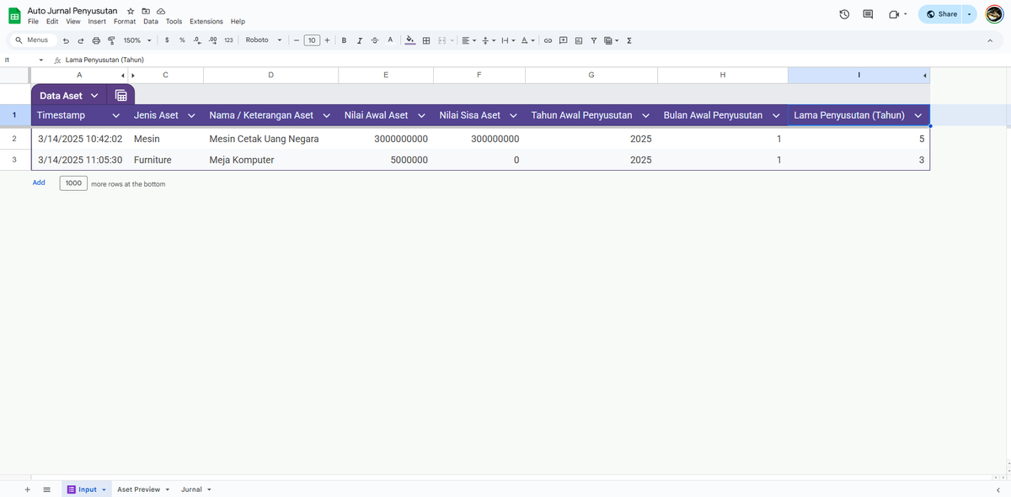
Task: Click the Share button
Action: point(941,14)
